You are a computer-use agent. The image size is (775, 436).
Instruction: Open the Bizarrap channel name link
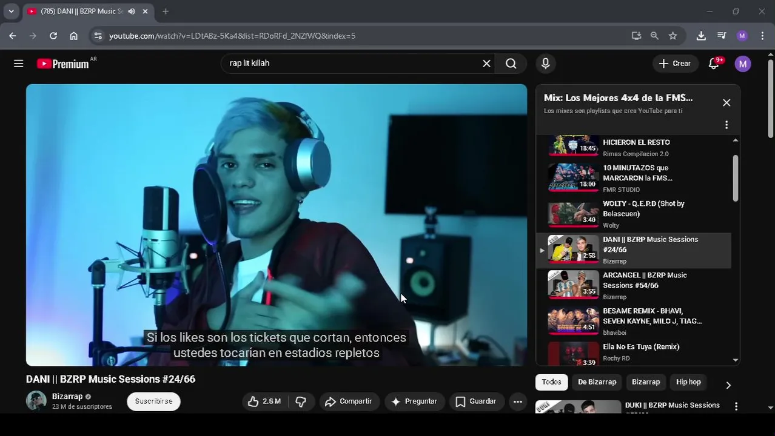click(x=67, y=397)
